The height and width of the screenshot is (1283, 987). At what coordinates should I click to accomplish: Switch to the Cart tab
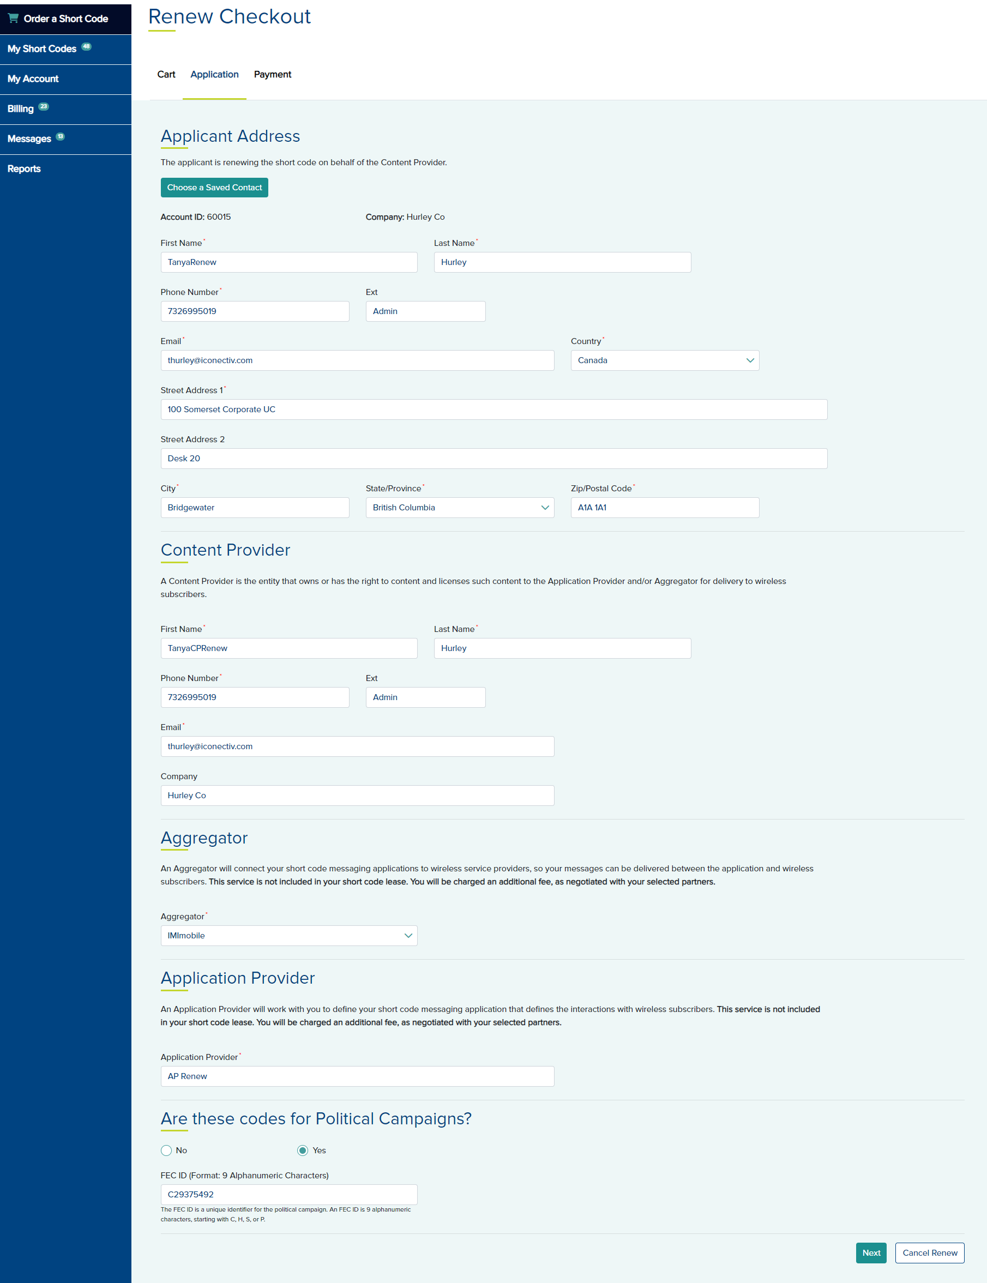tap(166, 75)
